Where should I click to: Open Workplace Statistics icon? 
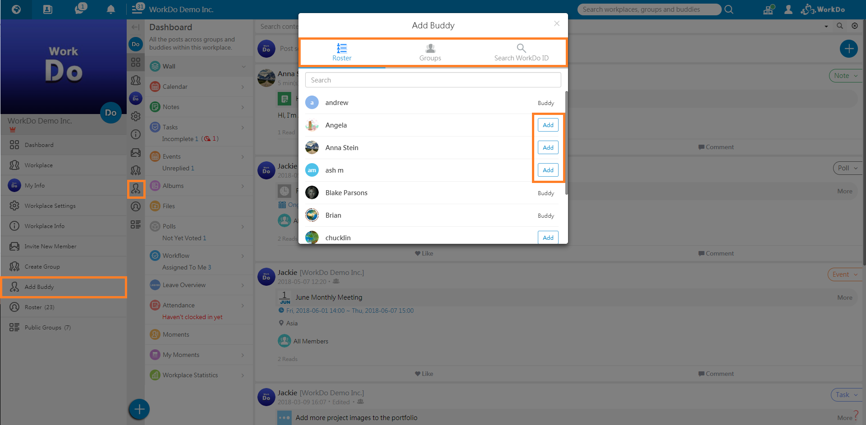tap(155, 375)
